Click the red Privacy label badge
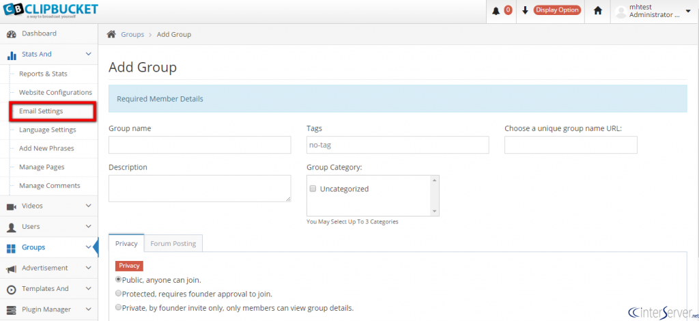The width and height of the screenshot is (699, 321). pyautogui.click(x=129, y=266)
